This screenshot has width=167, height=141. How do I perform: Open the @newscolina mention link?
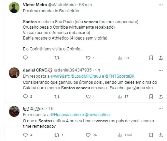point(97,115)
